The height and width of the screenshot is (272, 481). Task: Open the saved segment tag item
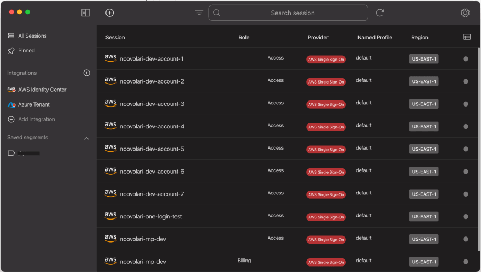pyautogui.click(x=24, y=153)
